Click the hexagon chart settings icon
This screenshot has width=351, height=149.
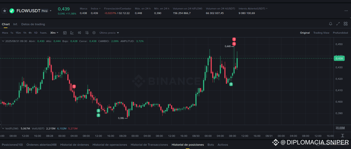[x=94, y=33]
